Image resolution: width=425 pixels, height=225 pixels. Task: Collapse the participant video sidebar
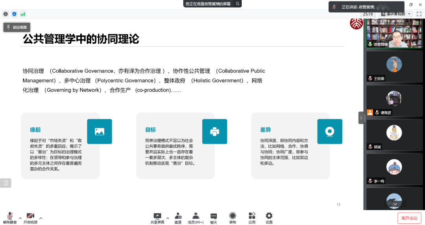(361, 118)
